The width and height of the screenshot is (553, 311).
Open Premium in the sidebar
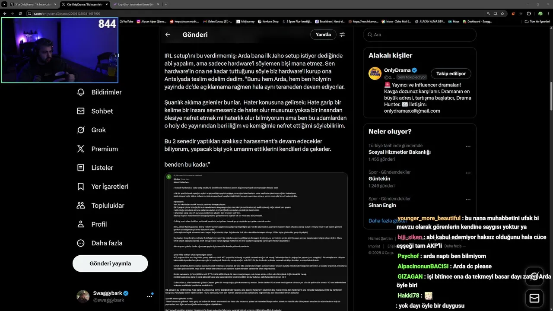98,149
